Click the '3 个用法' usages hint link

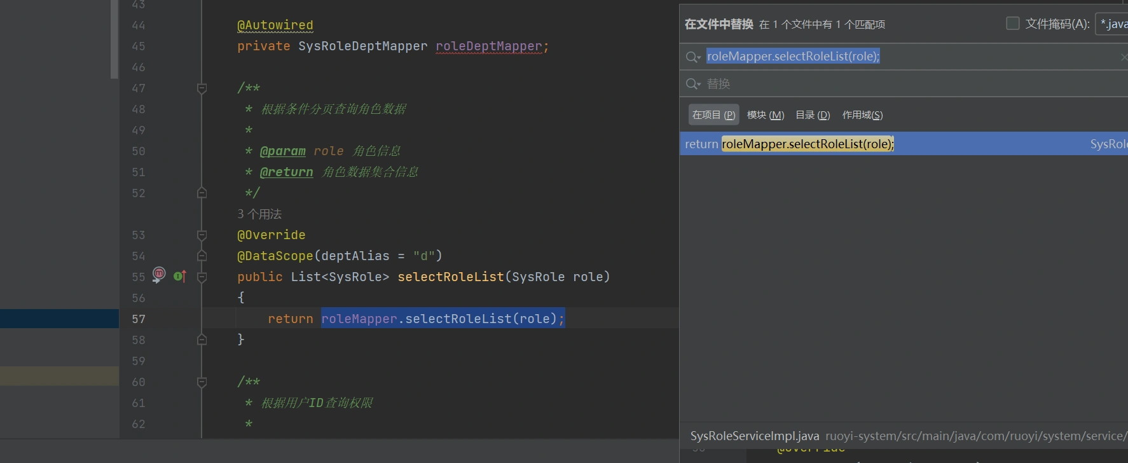coord(259,214)
